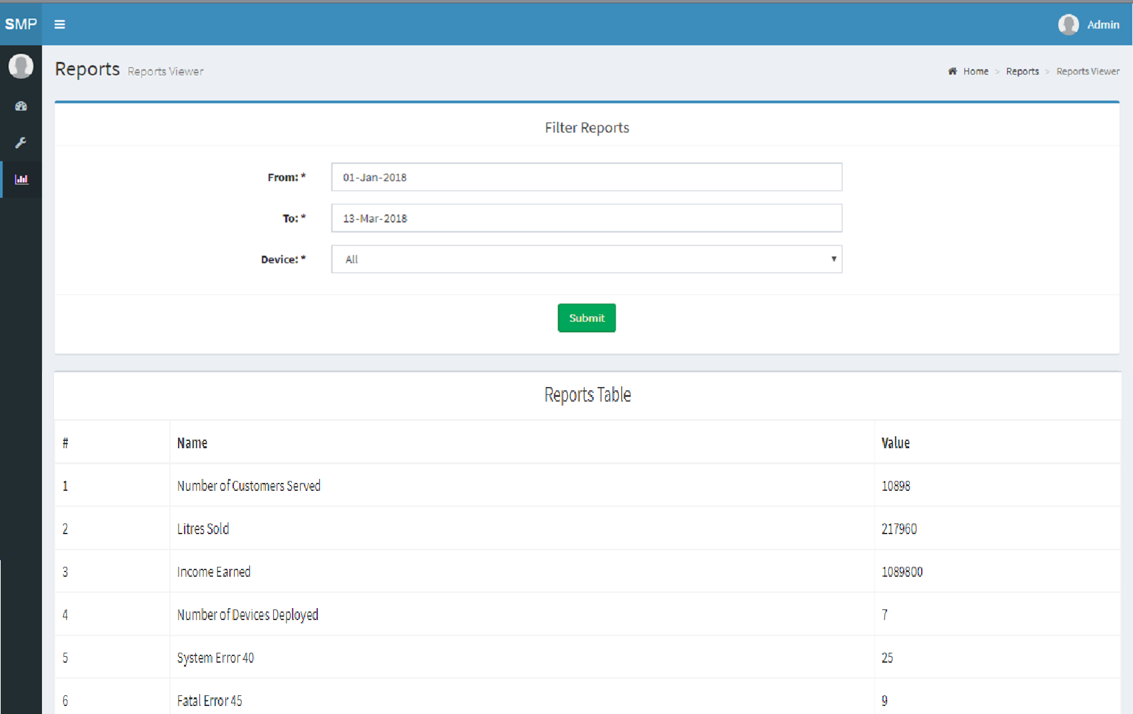This screenshot has width=1133, height=714.
Task: Click the To date field
Action: click(x=586, y=218)
